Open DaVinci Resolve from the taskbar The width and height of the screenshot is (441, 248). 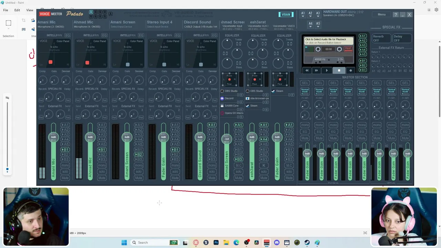(256, 242)
